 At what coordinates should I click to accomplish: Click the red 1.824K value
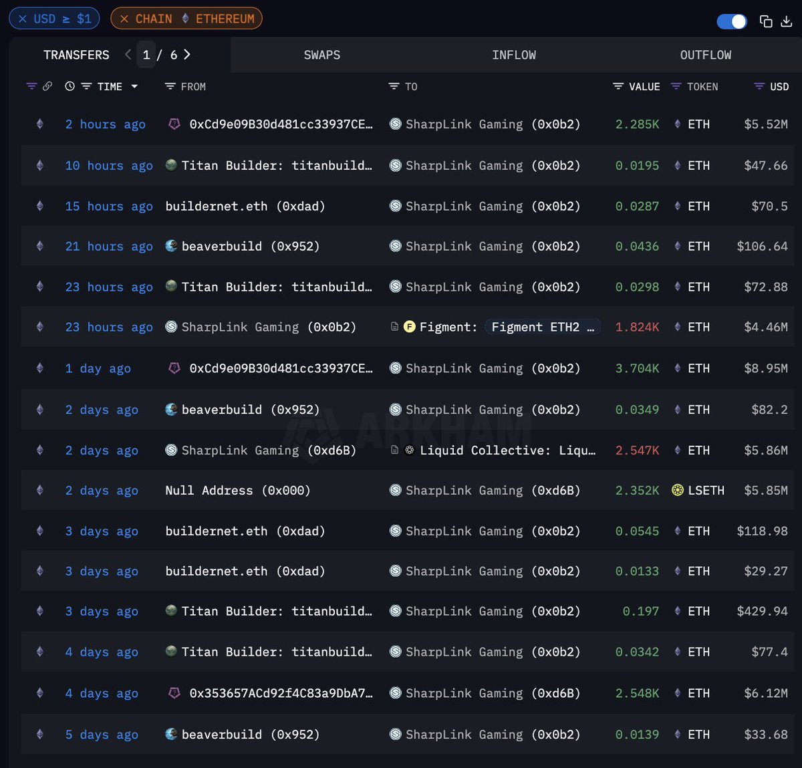point(637,328)
